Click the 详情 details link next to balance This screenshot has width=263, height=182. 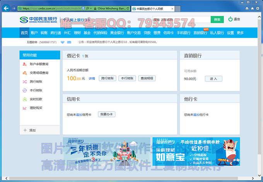92,79
